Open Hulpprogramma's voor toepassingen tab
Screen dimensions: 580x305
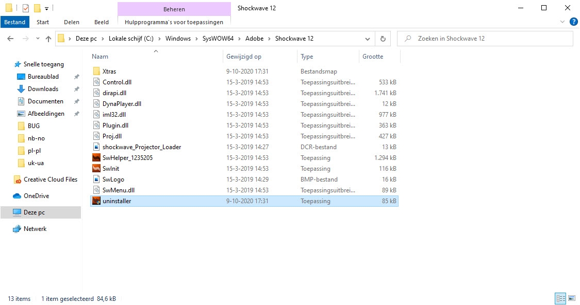(174, 22)
